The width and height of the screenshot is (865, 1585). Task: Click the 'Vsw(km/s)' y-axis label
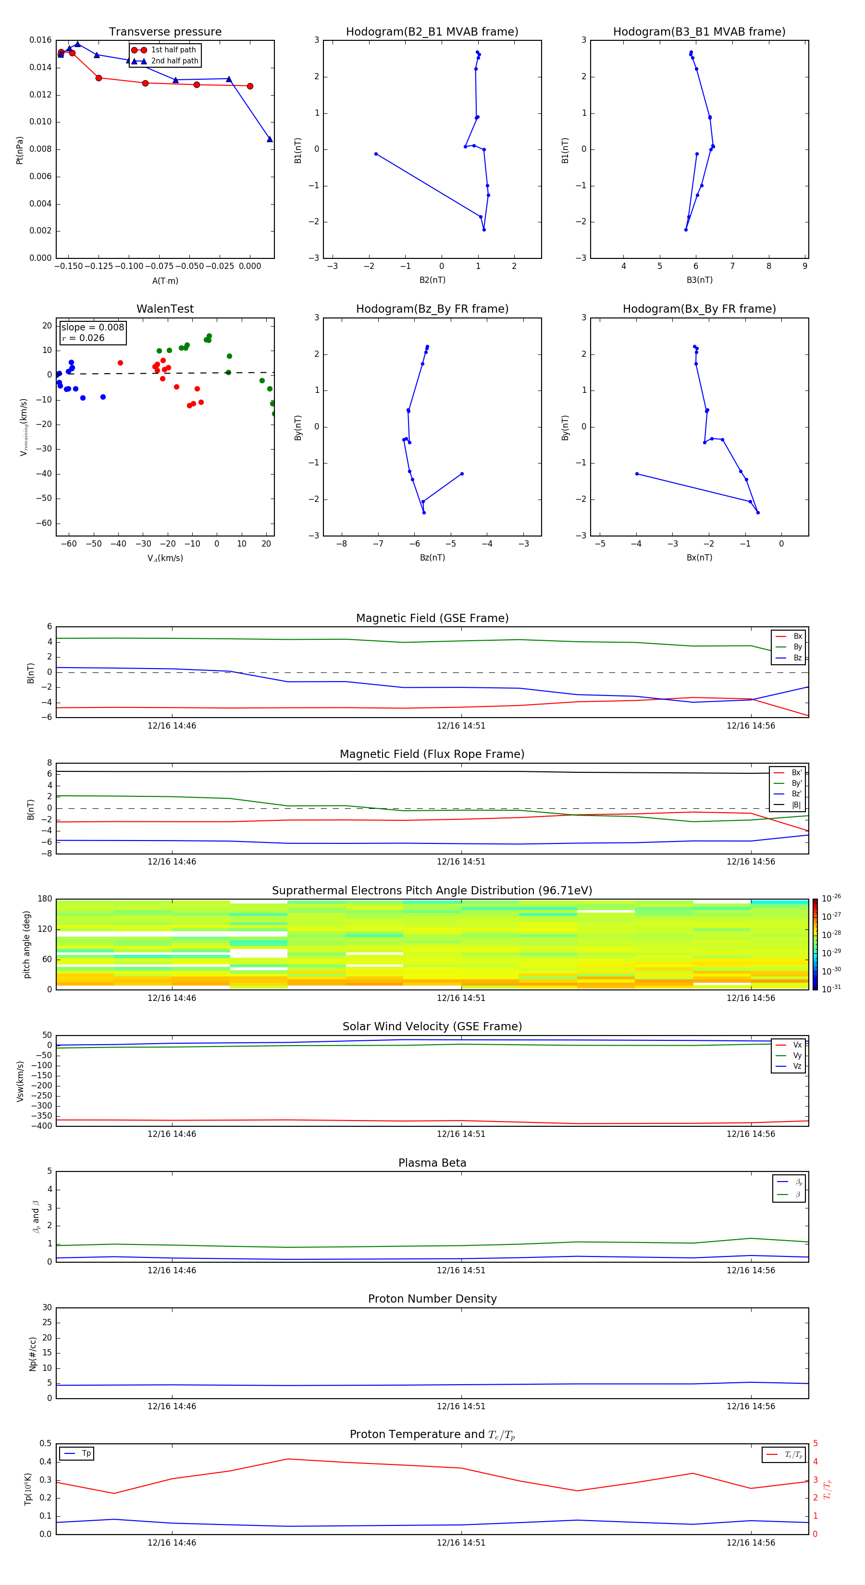(20, 1081)
